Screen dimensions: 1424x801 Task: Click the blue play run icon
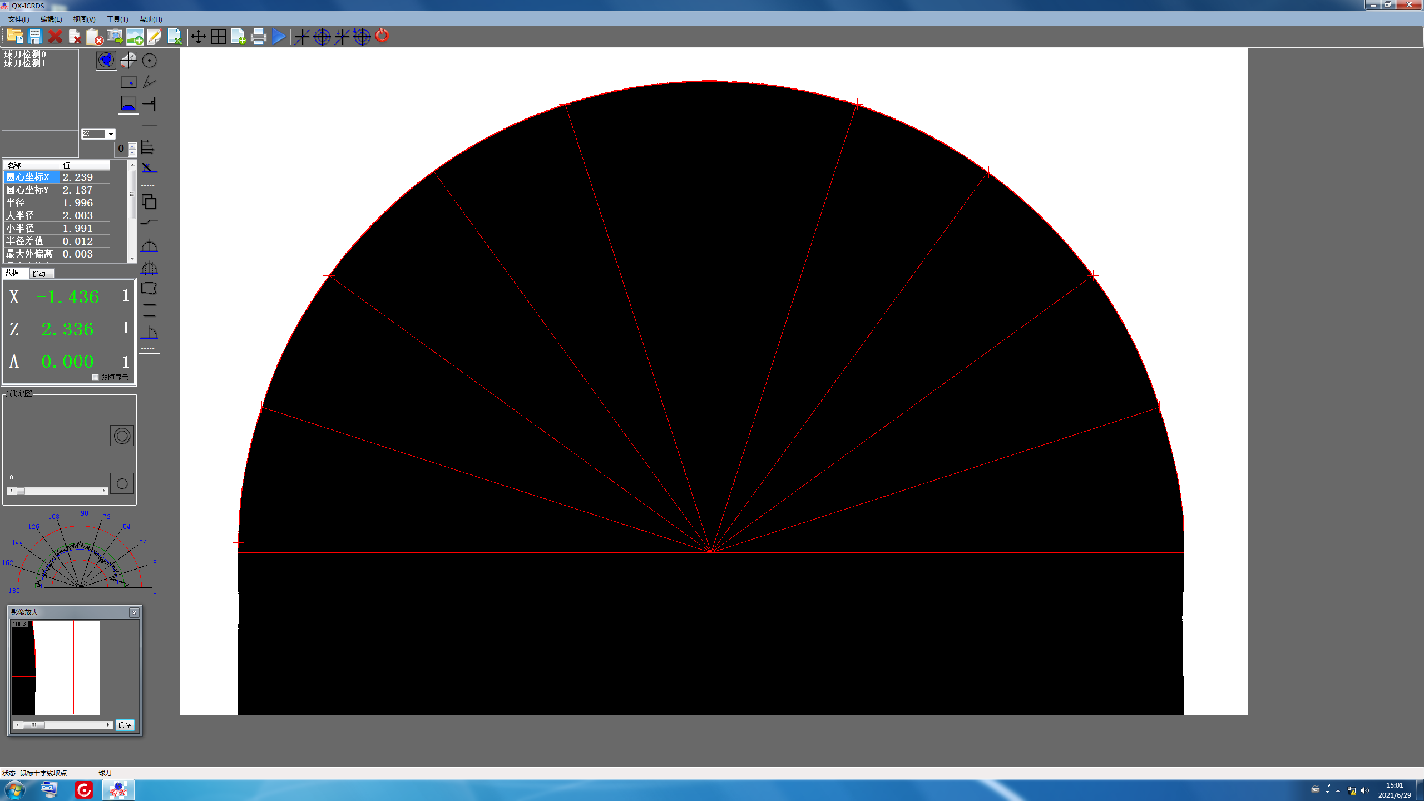pos(279,37)
